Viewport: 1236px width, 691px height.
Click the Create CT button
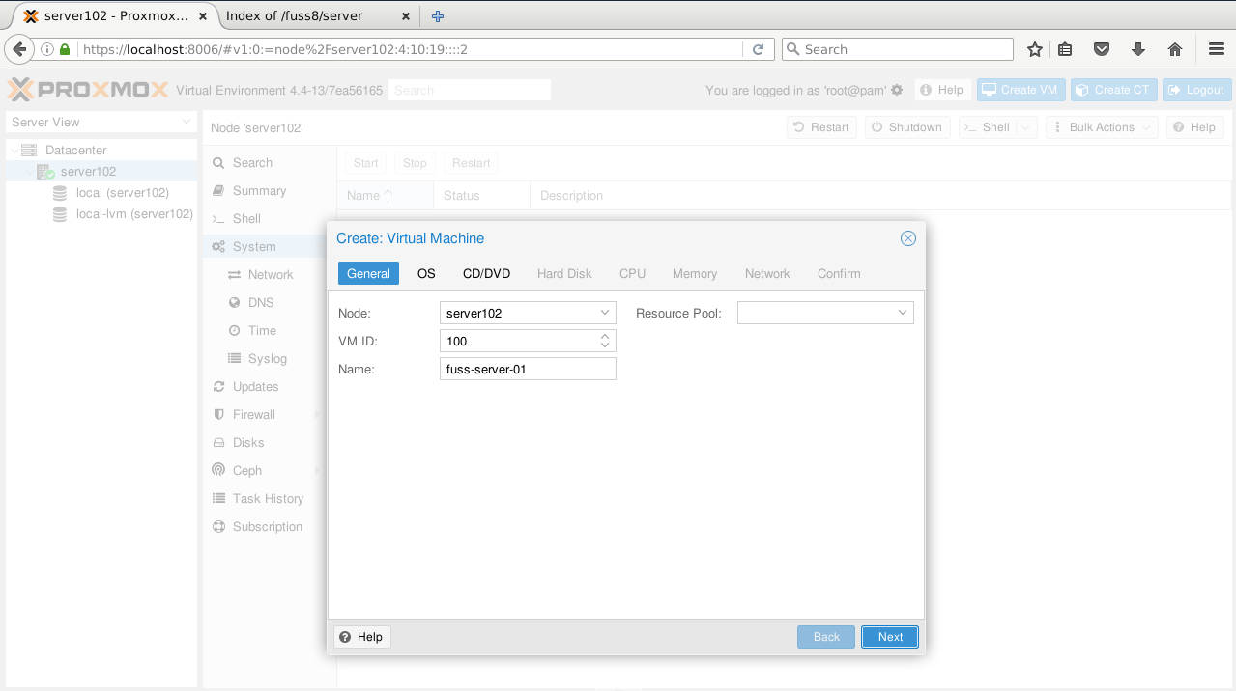click(x=1112, y=90)
